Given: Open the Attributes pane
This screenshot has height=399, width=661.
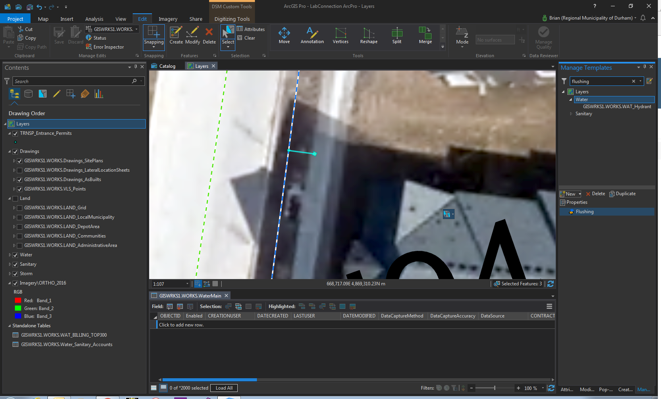Looking at the screenshot, I should [x=251, y=29].
